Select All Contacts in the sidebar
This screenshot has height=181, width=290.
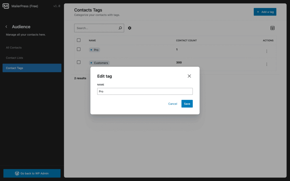13,48
